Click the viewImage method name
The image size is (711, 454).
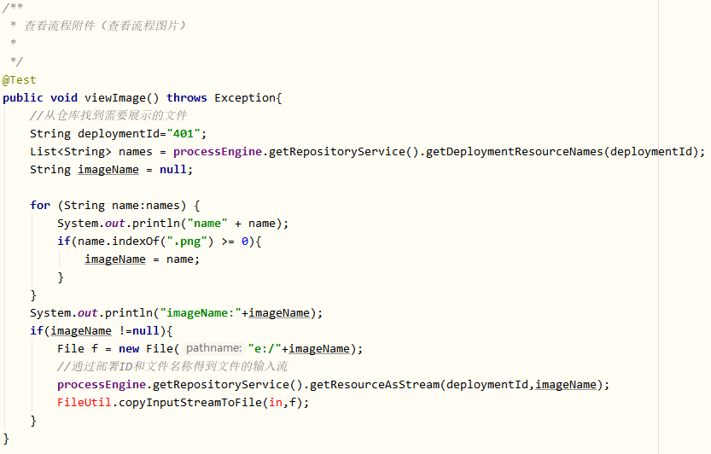point(115,98)
